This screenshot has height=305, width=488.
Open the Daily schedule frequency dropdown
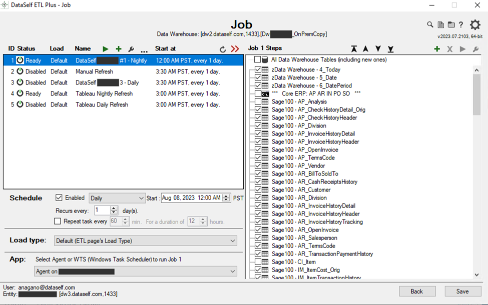(117, 198)
